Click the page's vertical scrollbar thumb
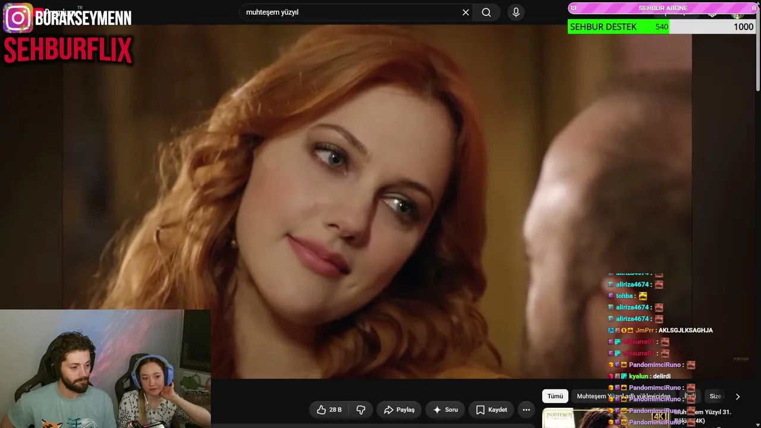 757,49
